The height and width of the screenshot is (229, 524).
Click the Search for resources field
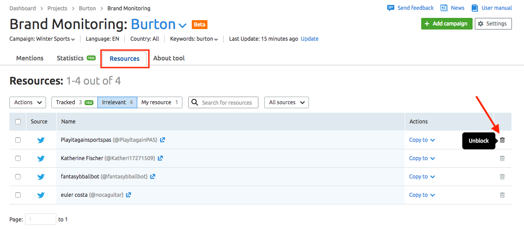(223, 102)
